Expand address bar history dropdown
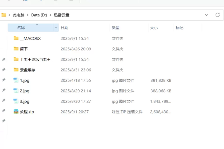Image resolution: width=224 pixels, height=149 pixels. pyautogui.click(x=207, y=15)
